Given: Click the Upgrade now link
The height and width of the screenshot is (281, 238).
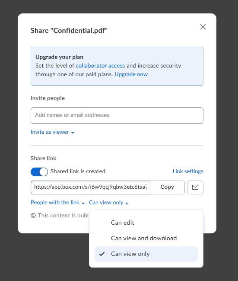Looking at the screenshot, I should coord(131,74).
